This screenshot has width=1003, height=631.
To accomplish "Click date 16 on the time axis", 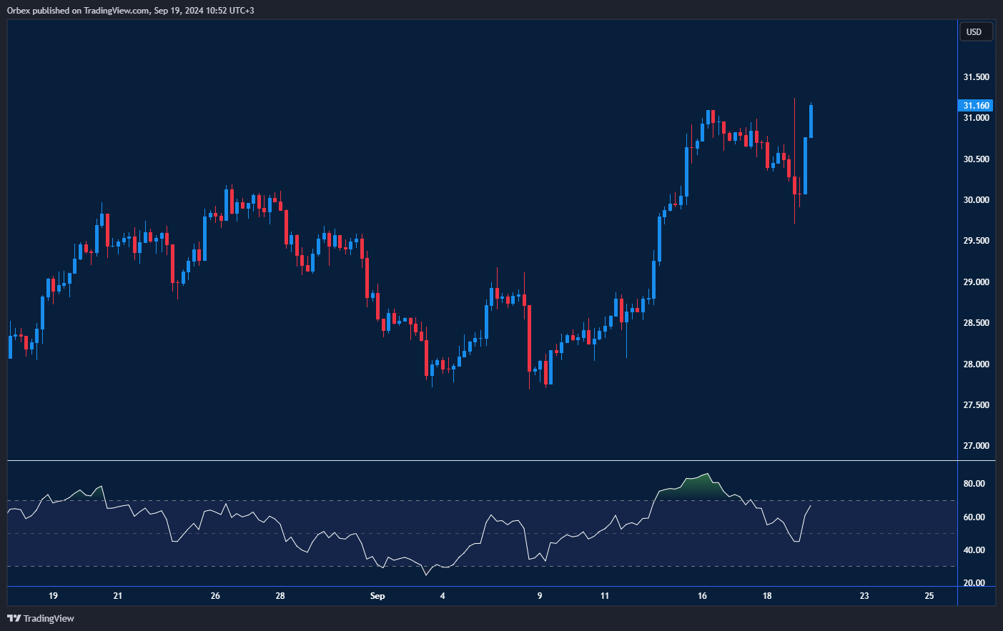I will point(702,596).
